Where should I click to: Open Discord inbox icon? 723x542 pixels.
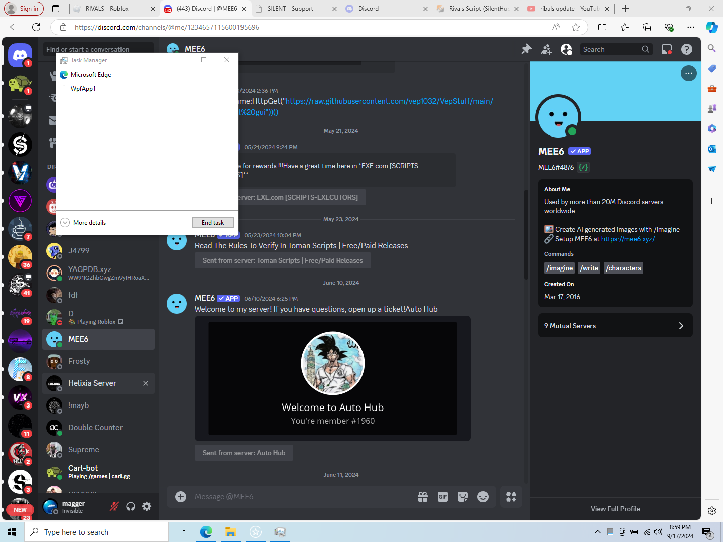pyautogui.click(x=667, y=49)
